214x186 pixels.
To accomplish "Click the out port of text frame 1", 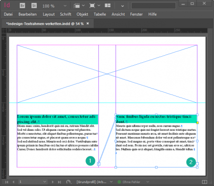I will (98, 164).
